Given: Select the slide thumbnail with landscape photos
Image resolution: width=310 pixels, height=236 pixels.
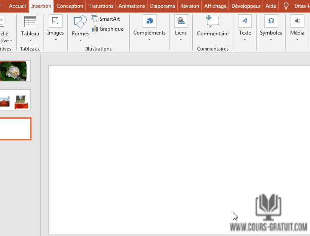Looking at the screenshot, I should pos(15,100).
